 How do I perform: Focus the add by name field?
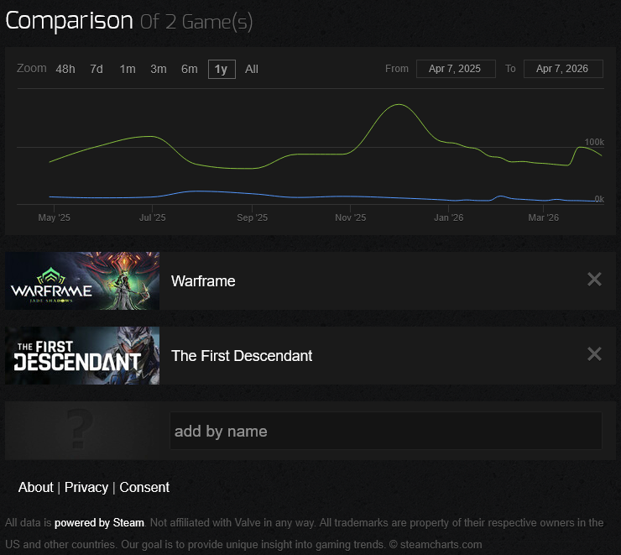click(x=386, y=431)
